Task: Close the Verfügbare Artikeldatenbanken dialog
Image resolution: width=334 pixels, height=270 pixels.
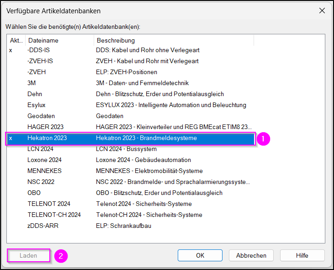Action: click(x=322, y=11)
